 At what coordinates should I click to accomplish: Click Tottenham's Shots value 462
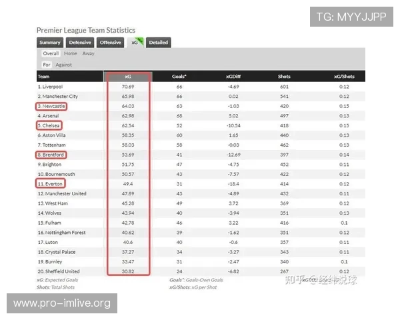point(284,145)
